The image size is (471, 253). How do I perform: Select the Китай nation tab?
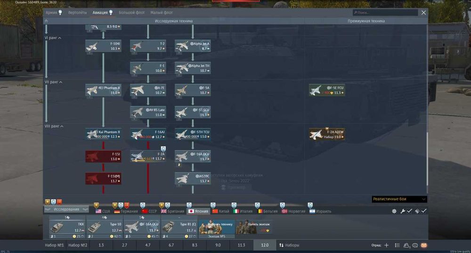[x=220, y=211]
